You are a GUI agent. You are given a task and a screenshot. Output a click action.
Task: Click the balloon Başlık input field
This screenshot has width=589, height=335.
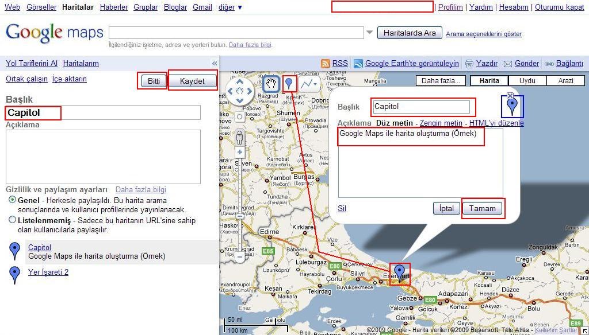pyautogui.click(x=421, y=107)
